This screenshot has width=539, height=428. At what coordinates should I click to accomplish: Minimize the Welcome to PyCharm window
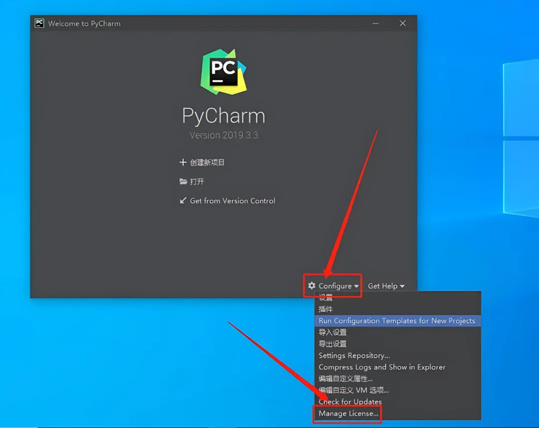[x=375, y=23]
